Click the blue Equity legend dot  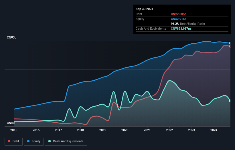(x=28, y=141)
